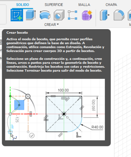Click the sketch preview image in tooltip

point(55,110)
